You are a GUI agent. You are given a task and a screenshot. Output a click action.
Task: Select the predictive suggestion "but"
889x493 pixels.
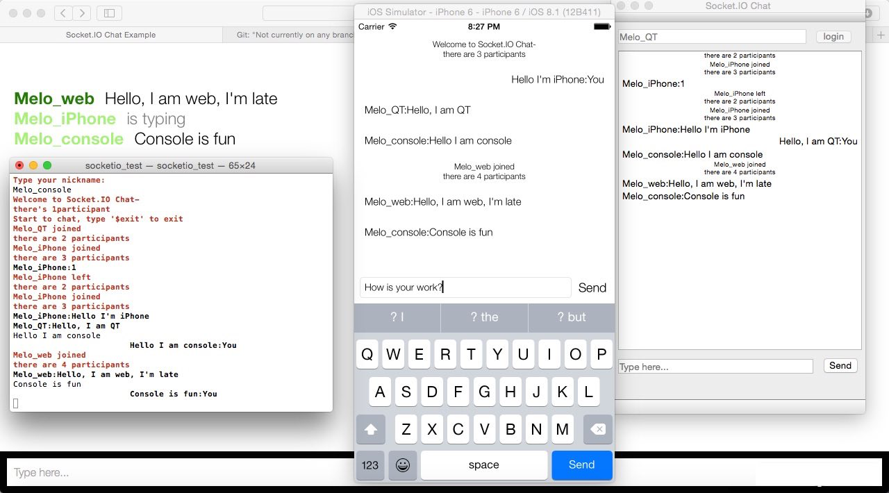(571, 317)
